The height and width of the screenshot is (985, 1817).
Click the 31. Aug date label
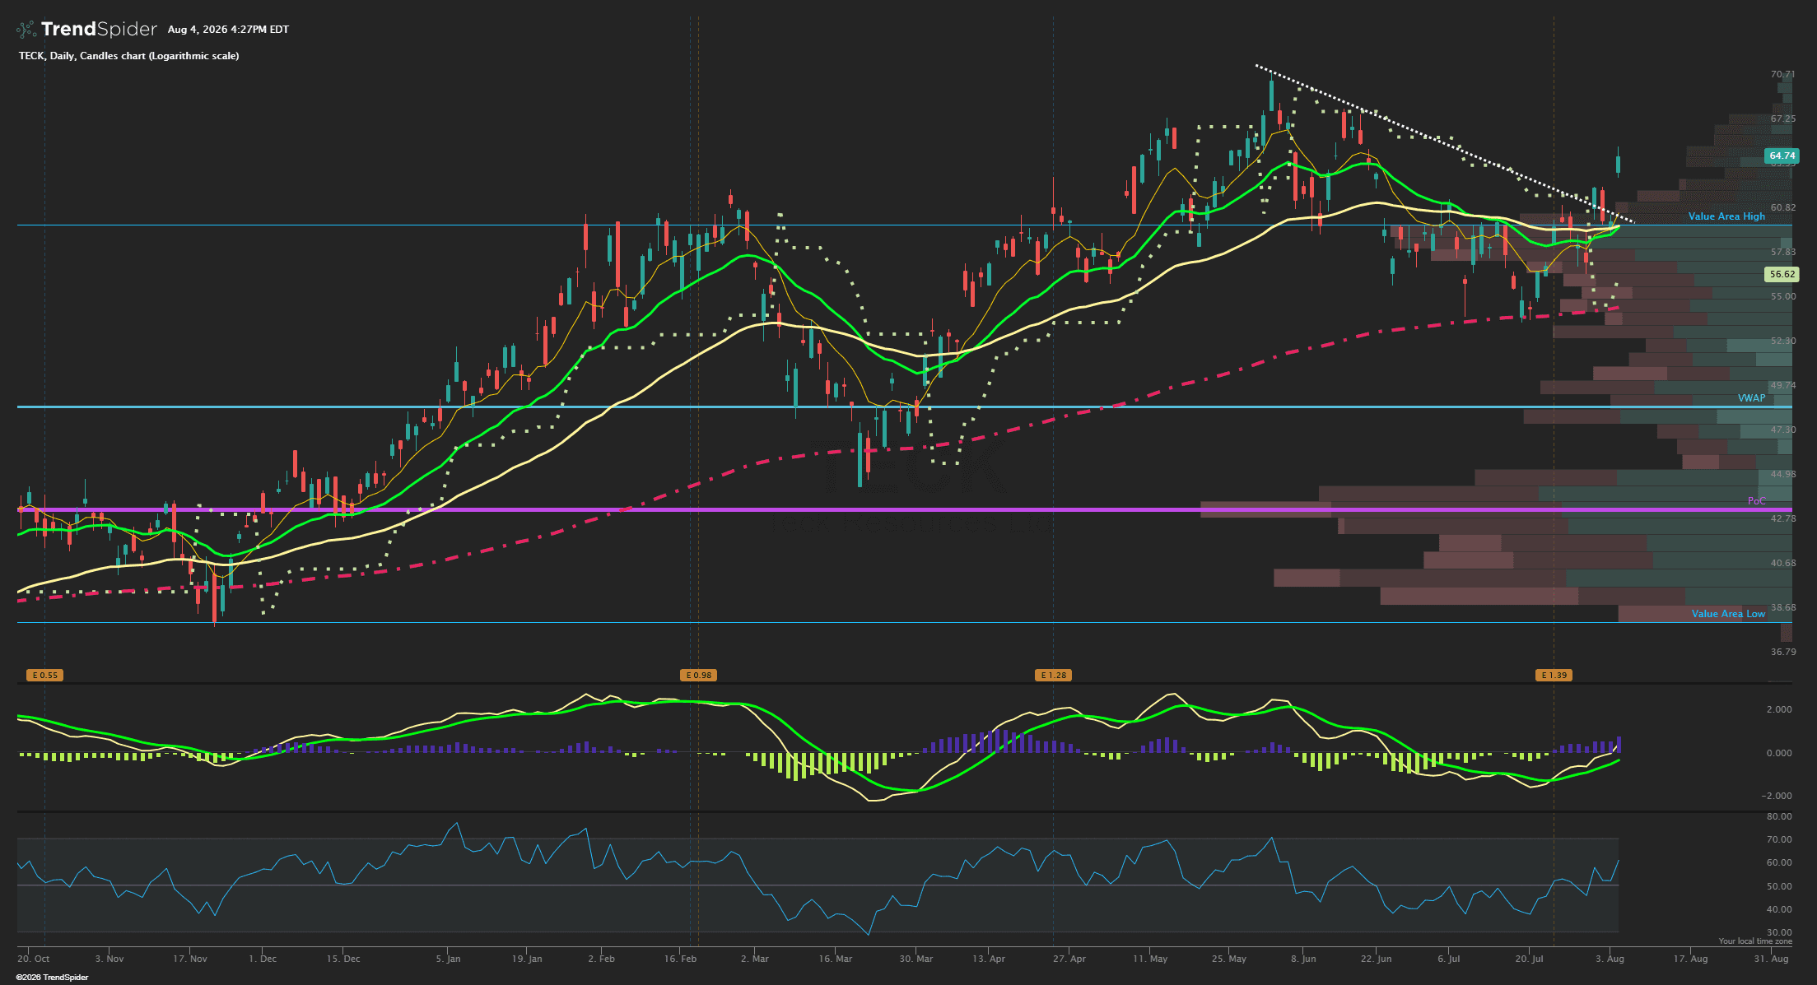[x=1771, y=959]
